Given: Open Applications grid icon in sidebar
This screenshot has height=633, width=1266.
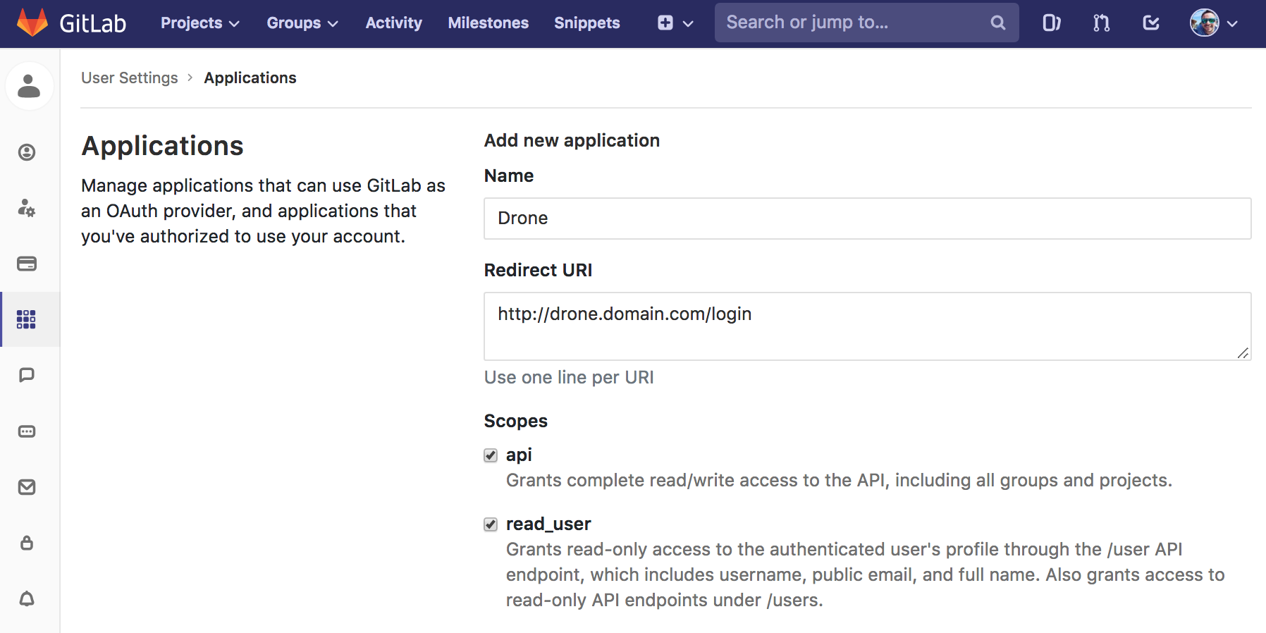Looking at the screenshot, I should click(x=27, y=319).
